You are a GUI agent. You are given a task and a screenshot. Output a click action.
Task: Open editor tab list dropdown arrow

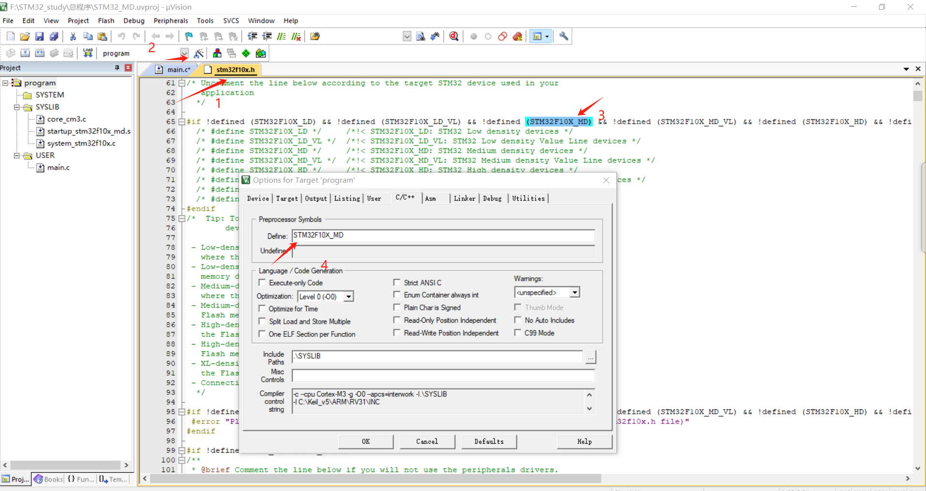click(906, 69)
